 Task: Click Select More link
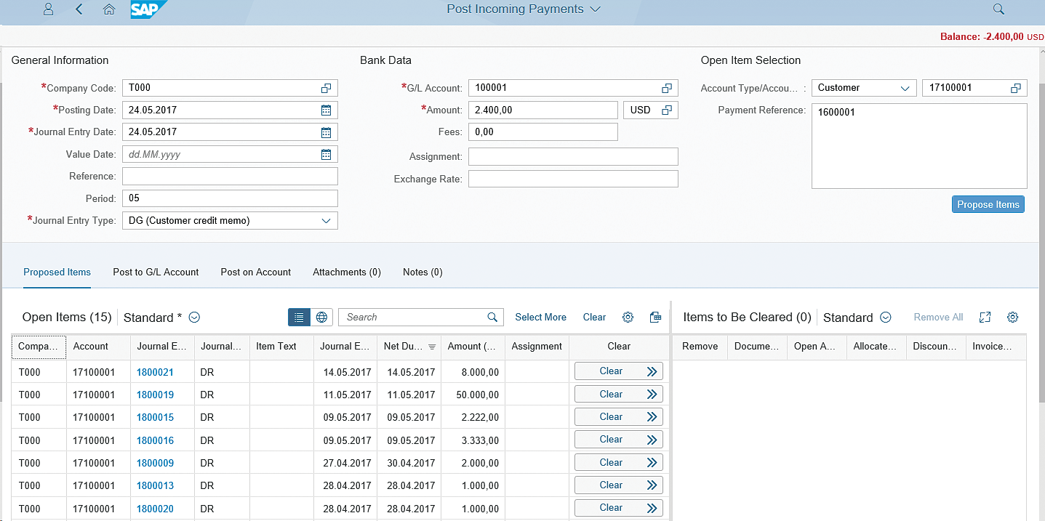[x=540, y=317]
